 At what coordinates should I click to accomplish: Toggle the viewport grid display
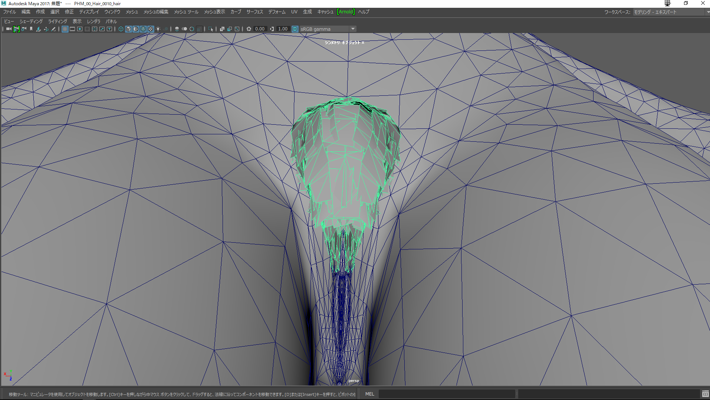[x=65, y=29]
